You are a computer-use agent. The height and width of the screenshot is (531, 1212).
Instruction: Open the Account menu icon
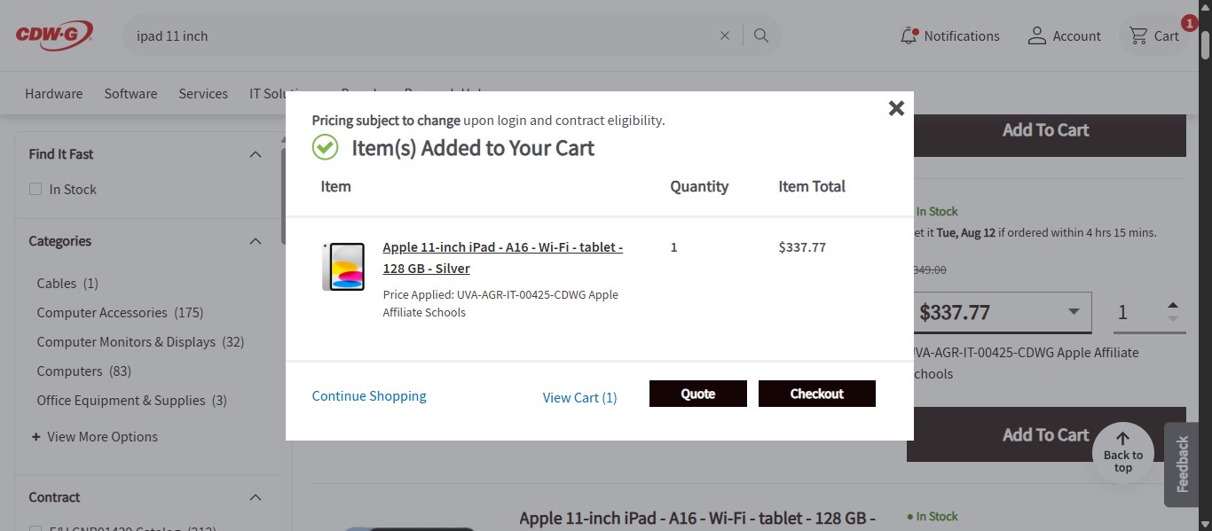pos(1036,35)
